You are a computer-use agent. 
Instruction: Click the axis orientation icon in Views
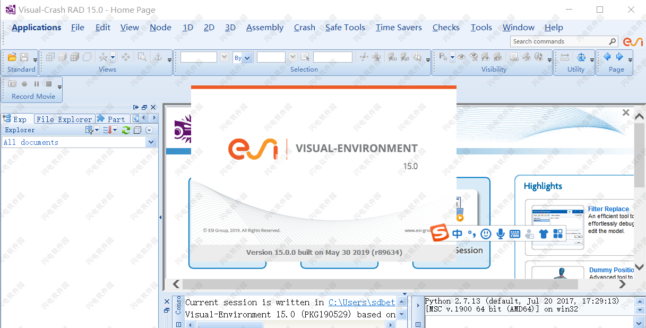tap(104, 57)
